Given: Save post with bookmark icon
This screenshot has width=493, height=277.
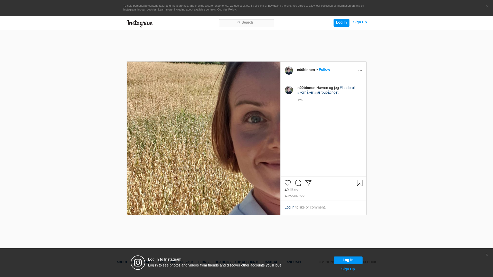Looking at the screenshot, I should [x=359, y=183].
